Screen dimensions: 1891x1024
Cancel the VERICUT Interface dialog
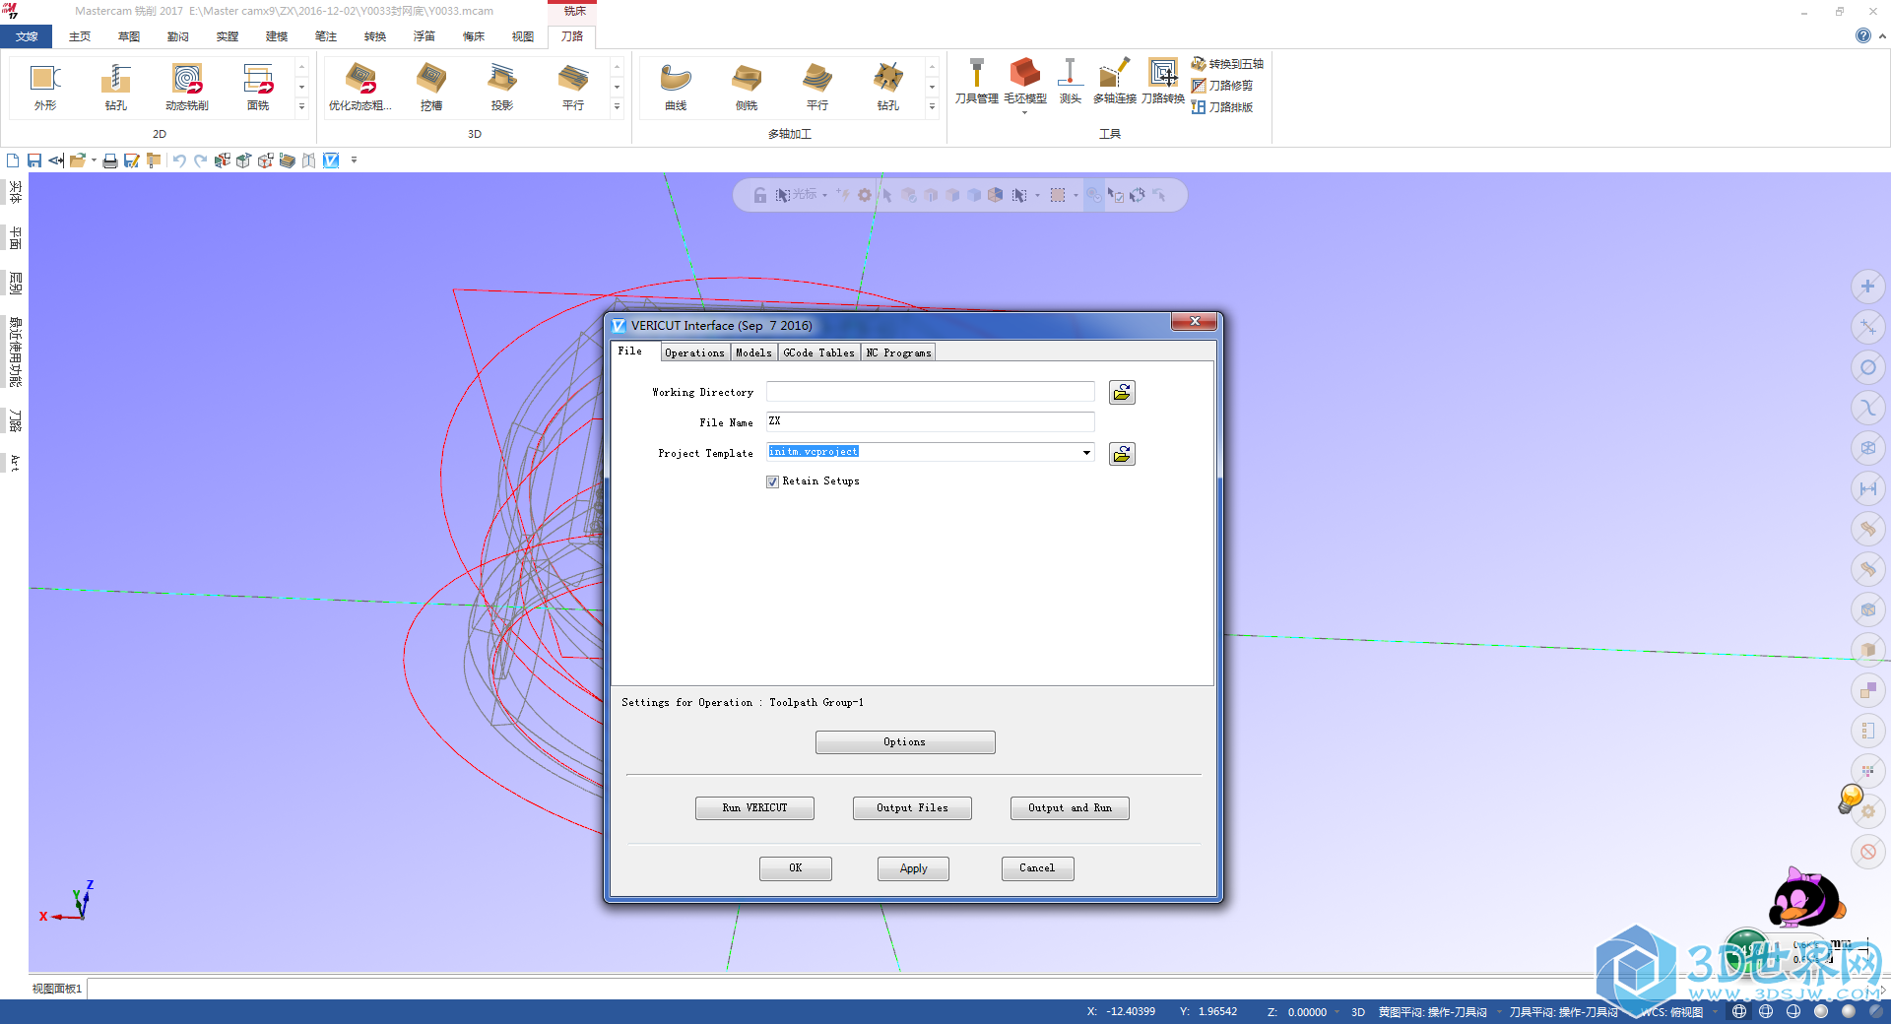tap(1037, 868)
